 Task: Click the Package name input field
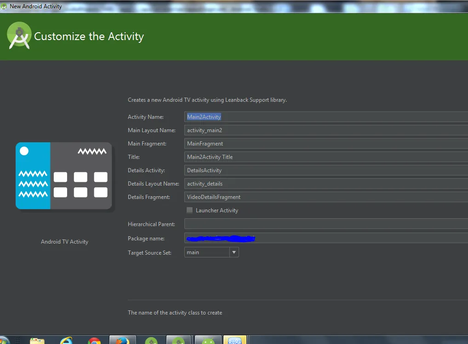click(x=326, y=238)
